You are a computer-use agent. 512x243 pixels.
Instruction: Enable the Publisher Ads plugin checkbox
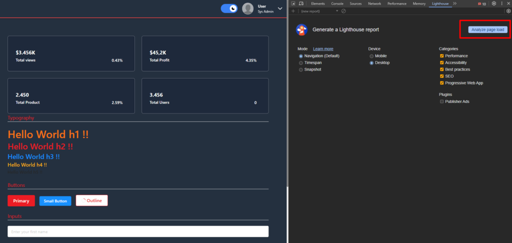441,101
